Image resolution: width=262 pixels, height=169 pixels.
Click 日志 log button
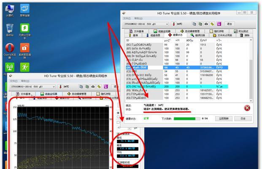point(243,118)
